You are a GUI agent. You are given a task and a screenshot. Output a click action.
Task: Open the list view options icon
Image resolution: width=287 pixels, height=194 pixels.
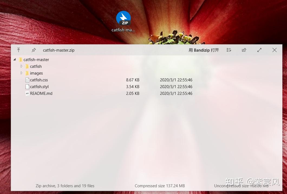(x=229, y=50)
